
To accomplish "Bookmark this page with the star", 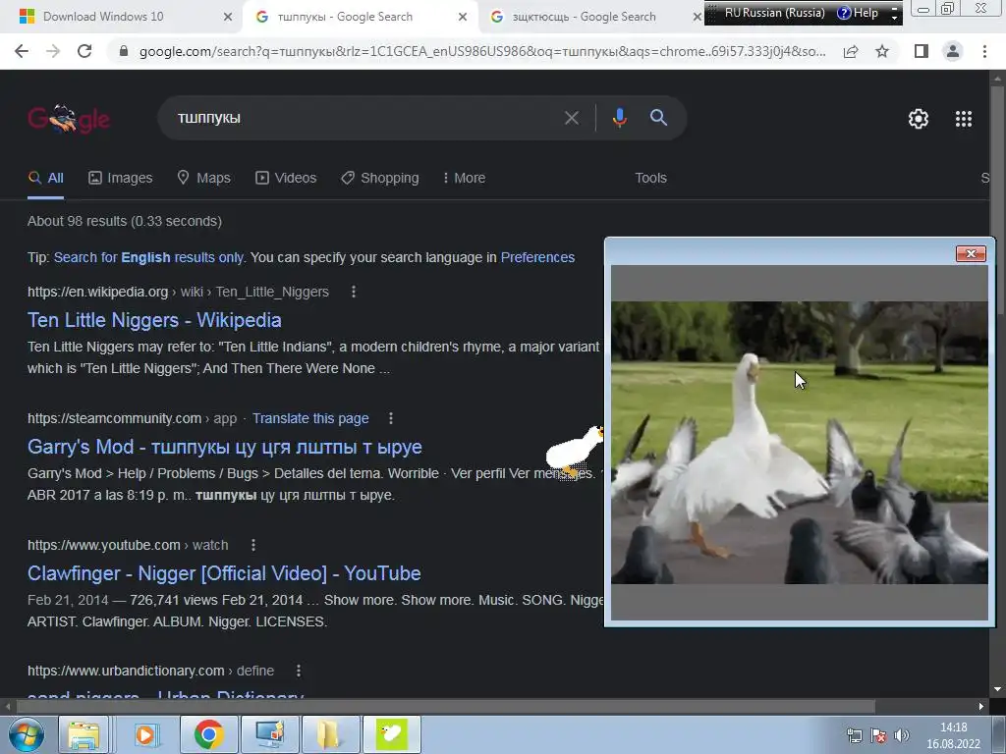I will point(882,51).
